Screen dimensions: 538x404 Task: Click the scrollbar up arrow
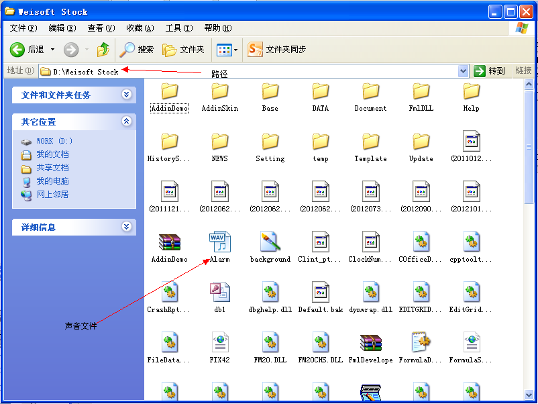click(529, 84)
